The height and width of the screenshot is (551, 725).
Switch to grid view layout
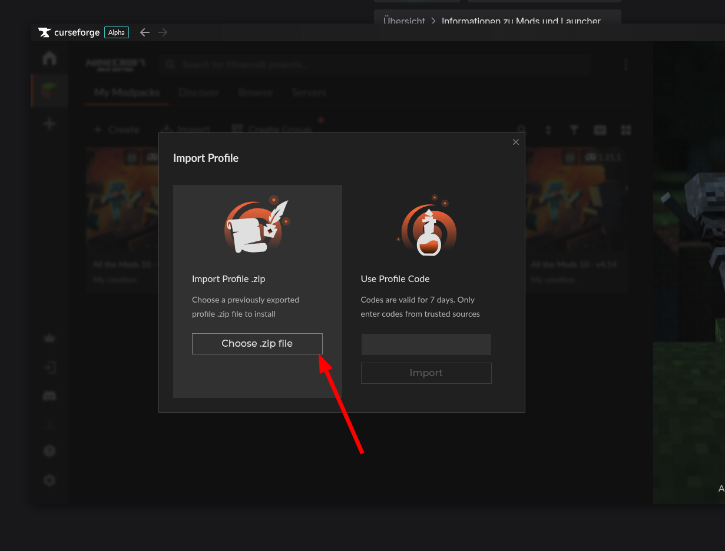click(x=625, y=130)
